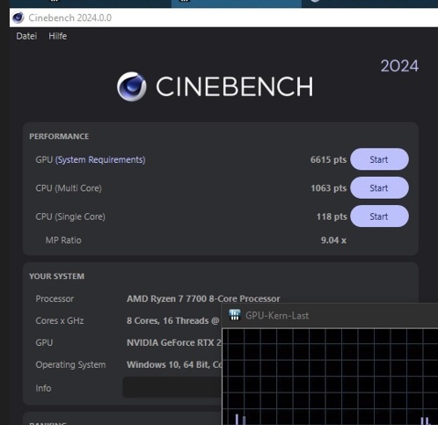Image resolution: width=438 pixels, height=425 pixels.
Task: Click the MP Ratio label
Action: 63,240
